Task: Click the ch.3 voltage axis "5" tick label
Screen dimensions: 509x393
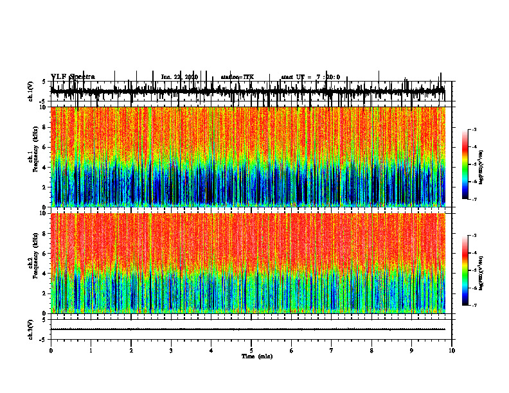Action: point(44,320)
